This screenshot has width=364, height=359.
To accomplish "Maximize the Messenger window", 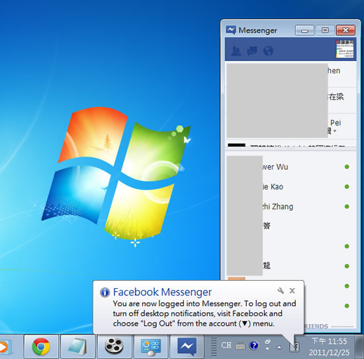I will (325, 30).
